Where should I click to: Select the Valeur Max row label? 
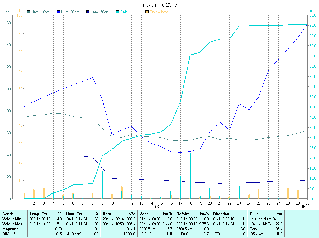pyautogui.click(x=12, y=224)
